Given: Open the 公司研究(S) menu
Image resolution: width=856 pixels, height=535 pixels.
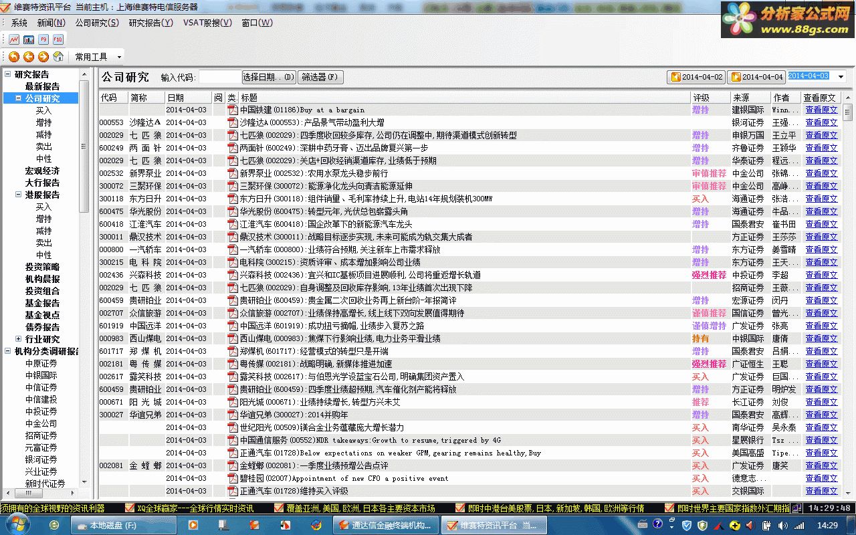Looking at the screenshot, I should [97, 23].
